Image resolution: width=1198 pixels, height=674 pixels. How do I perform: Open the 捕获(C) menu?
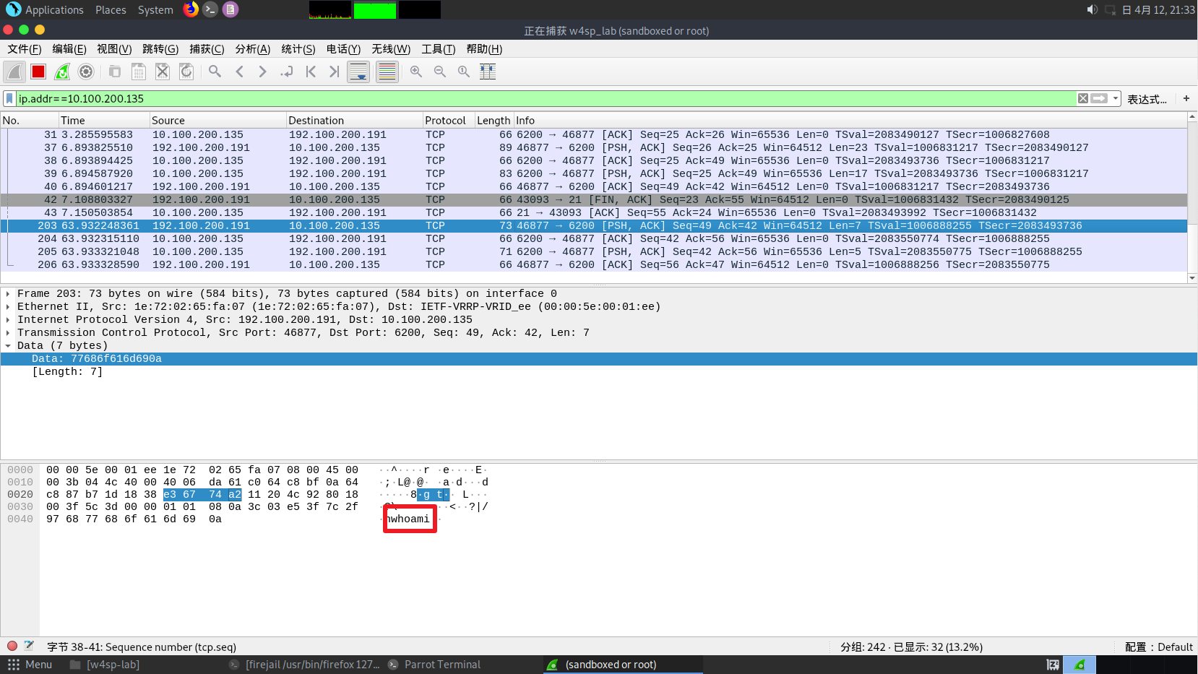pyautogui.click(x=207, y=49)
